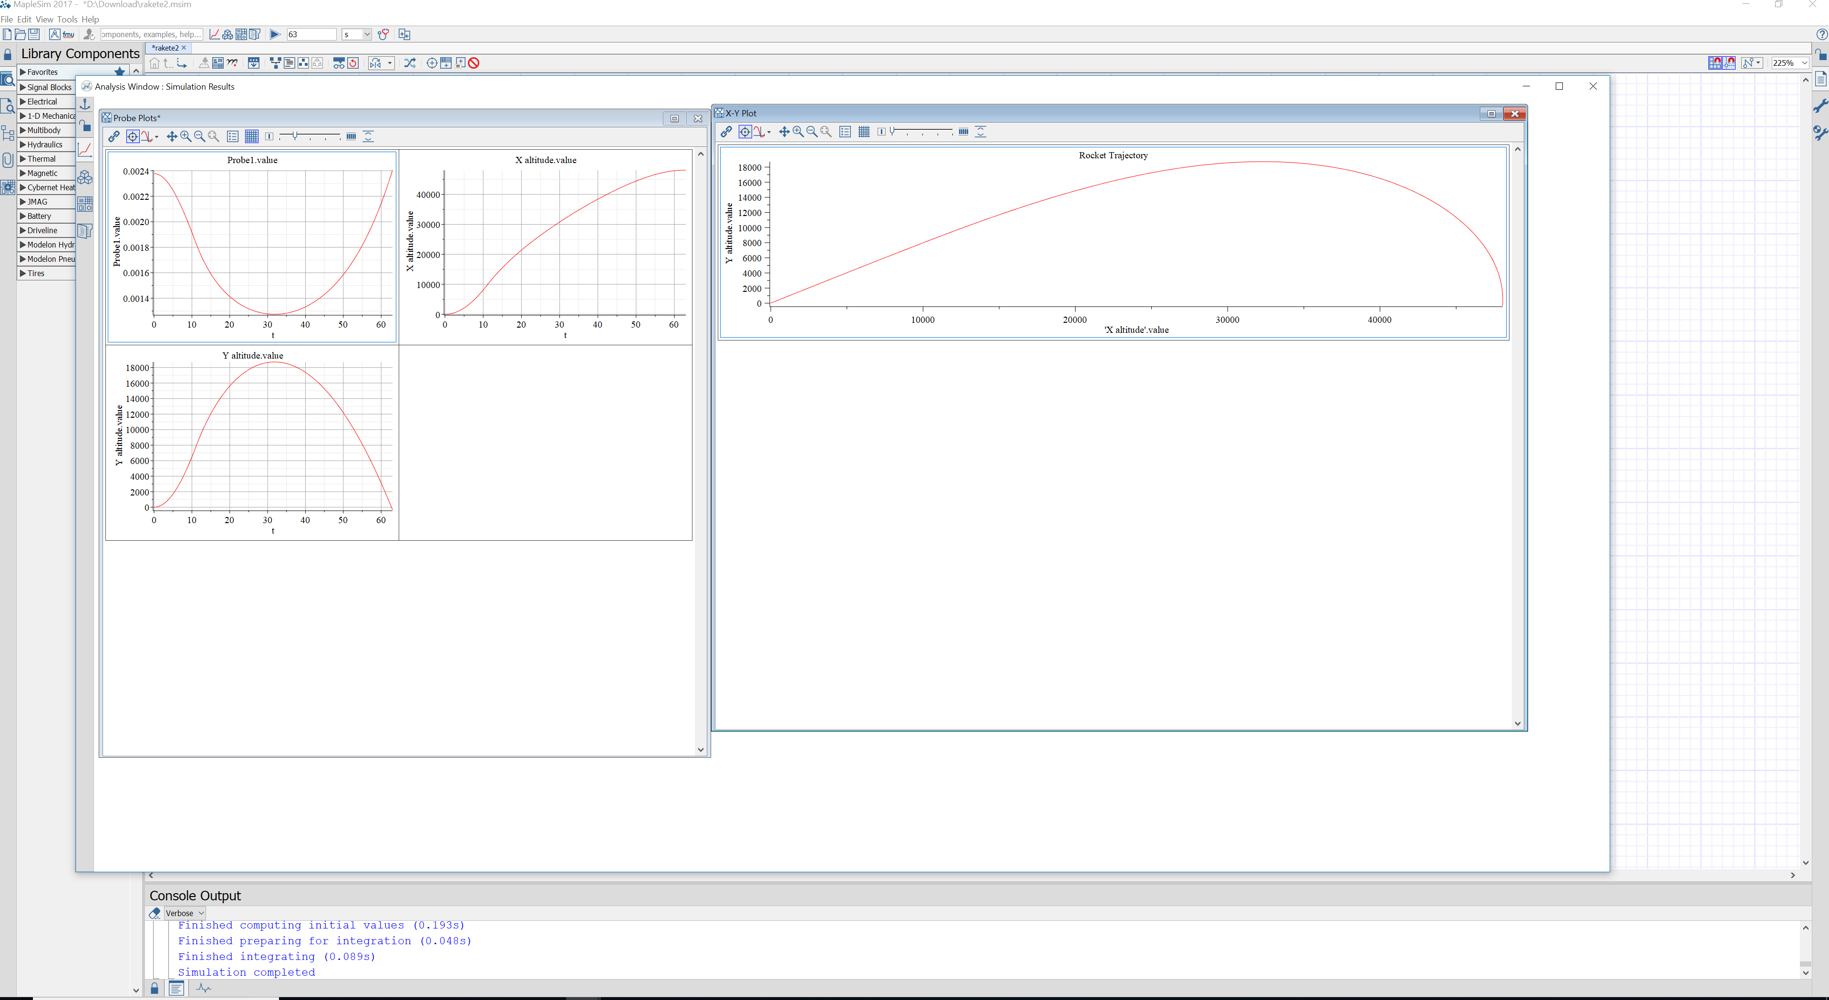This screenshot has height=1000, width=1829.
Task: Close the rakete2 tab
Action: click(184, 48)
